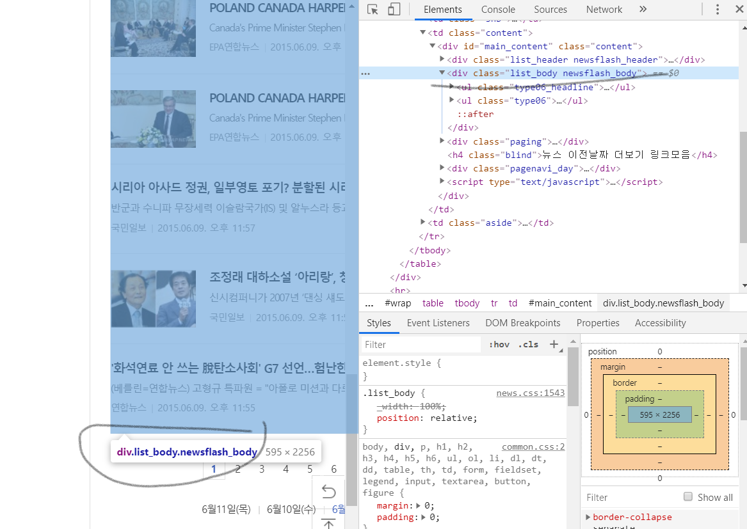Toggle the device toolbar icon
Viewport: 747px width, 529px height.
394,10
